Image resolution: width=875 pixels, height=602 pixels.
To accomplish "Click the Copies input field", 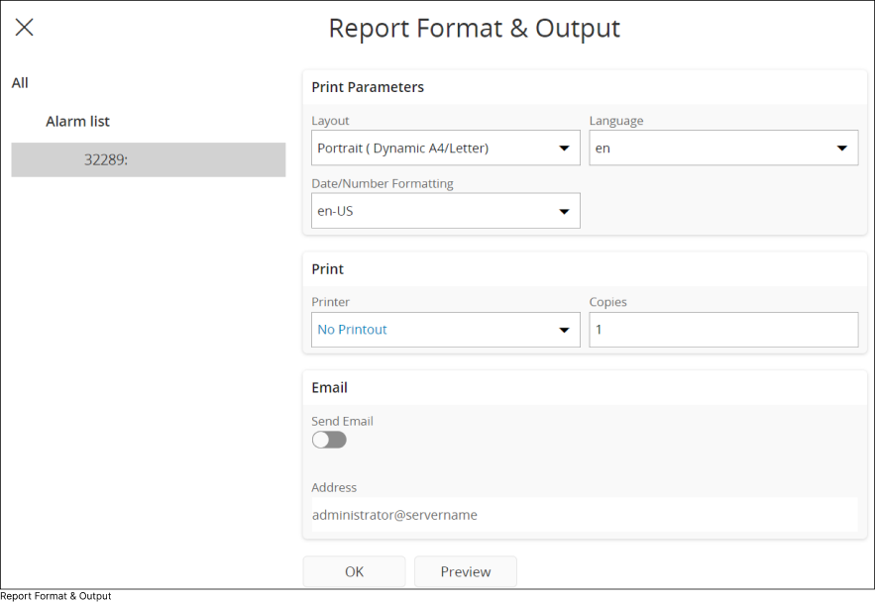I will pyautogui.click(x=723, y=330).
